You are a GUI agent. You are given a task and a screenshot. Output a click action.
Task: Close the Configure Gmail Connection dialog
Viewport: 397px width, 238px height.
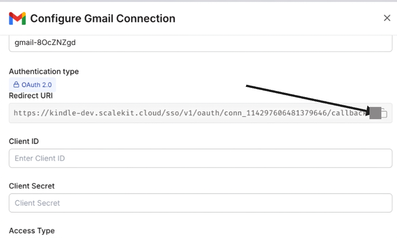(387, 18)
